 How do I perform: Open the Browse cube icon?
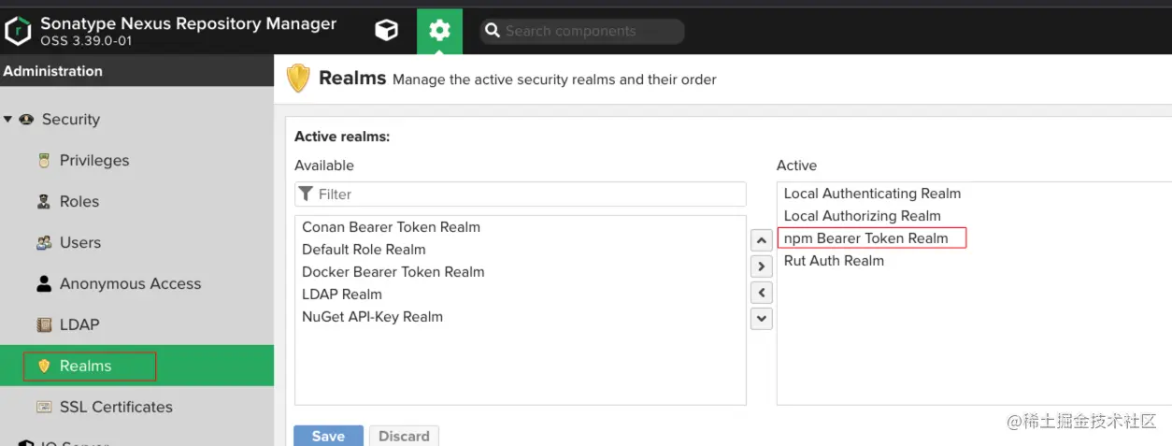click(386, 31)
